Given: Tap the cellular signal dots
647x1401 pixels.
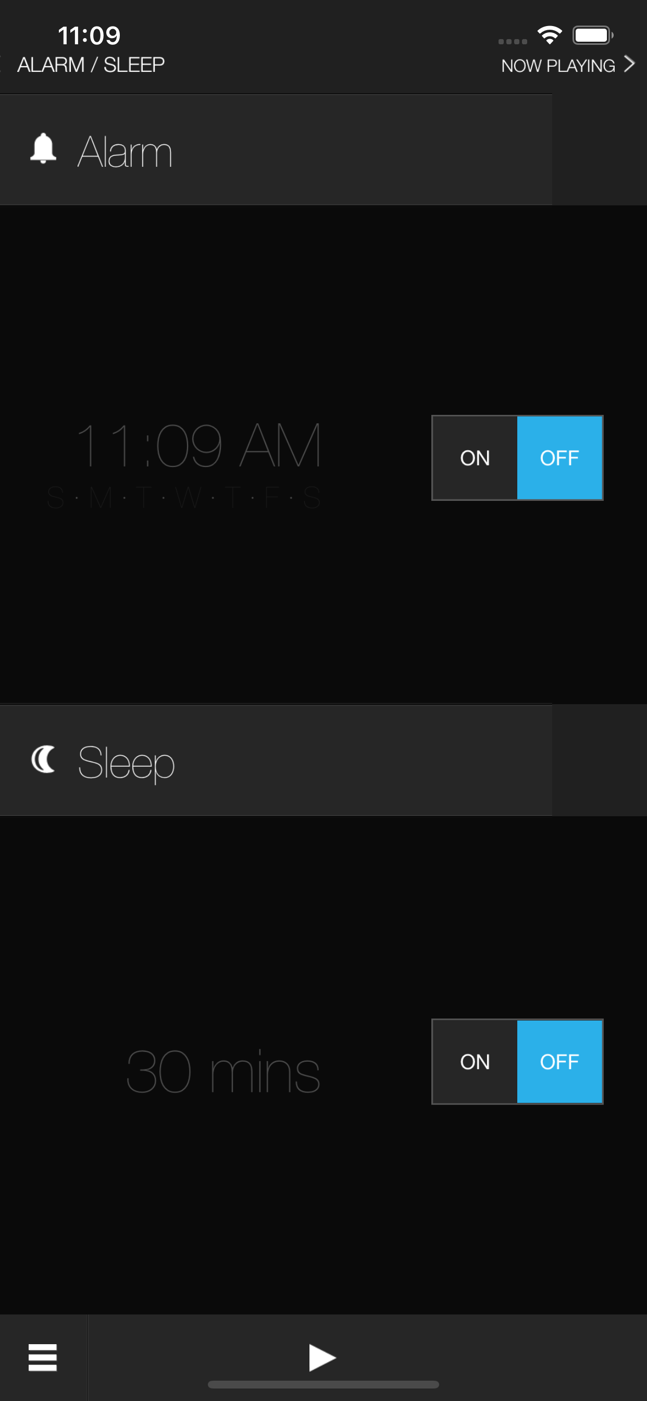Looking at the screenshot, I should pyautogui.click(x=513, y=41).
